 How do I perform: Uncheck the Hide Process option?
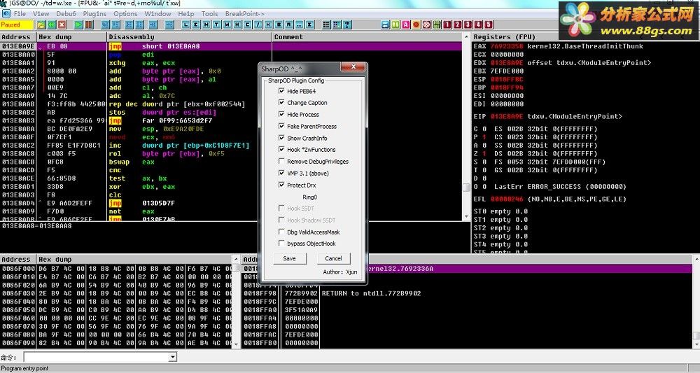point(281,114)
